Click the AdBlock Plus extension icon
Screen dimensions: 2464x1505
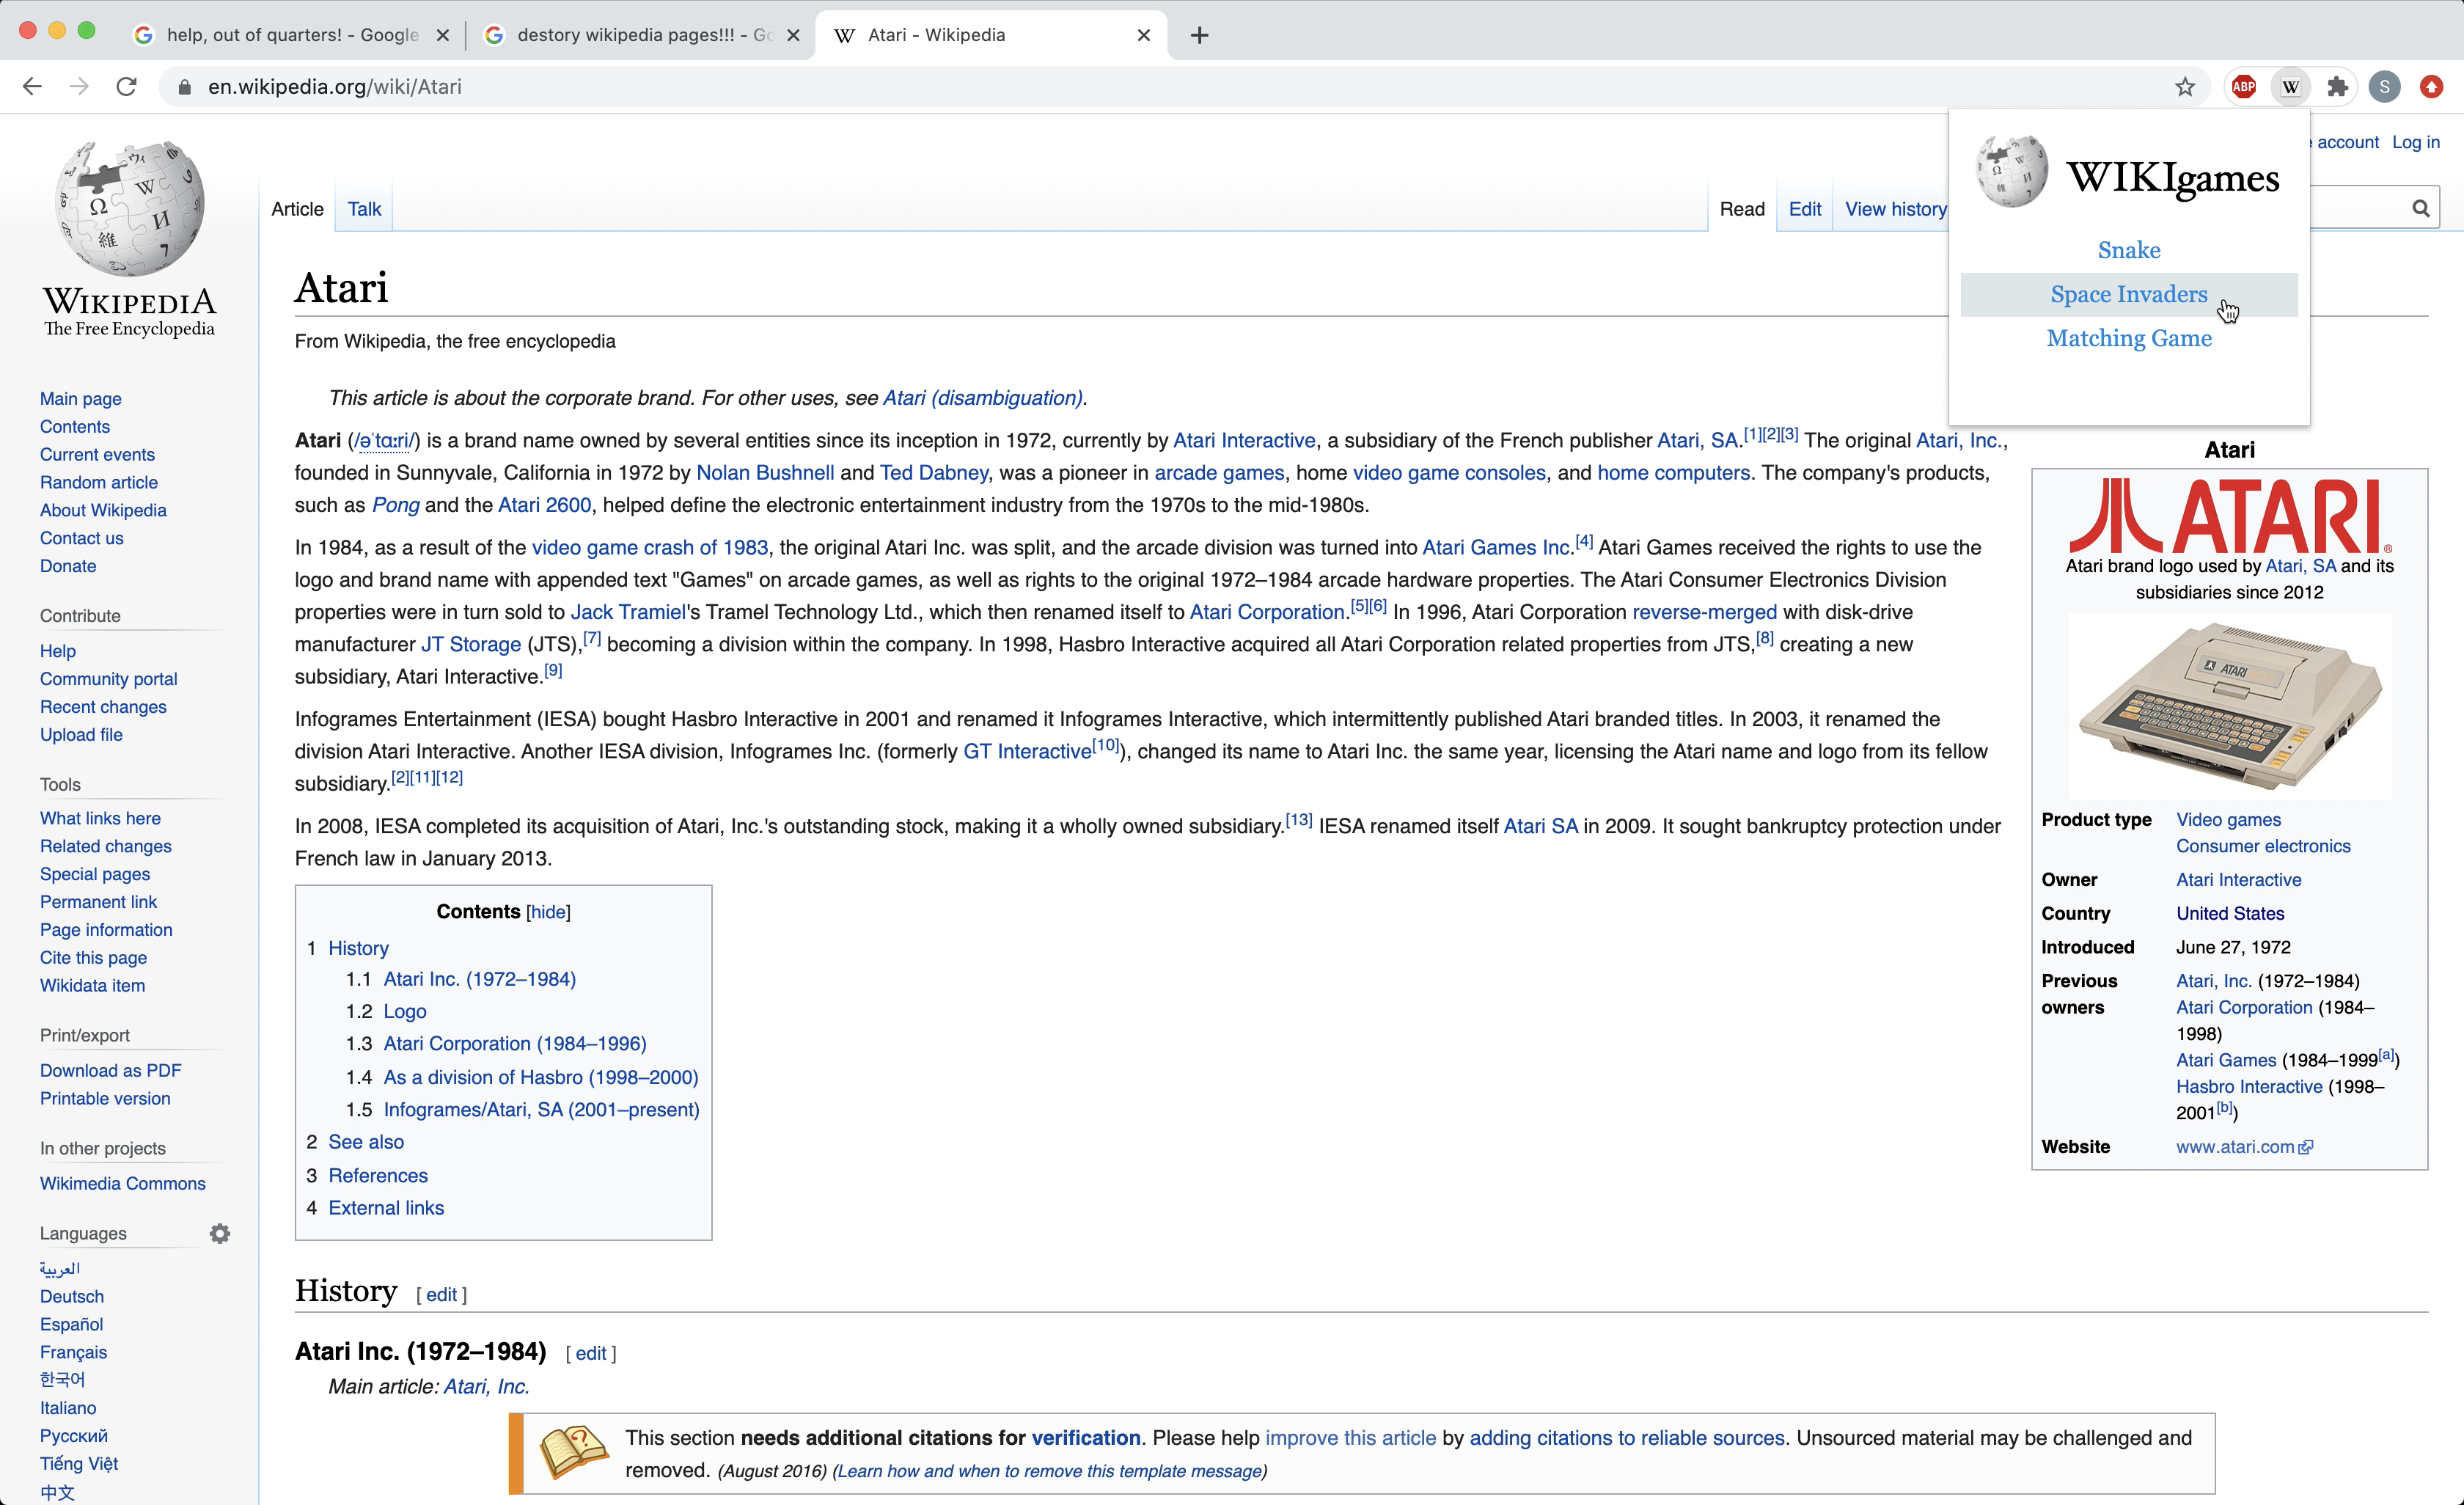[x=2243, y=87]
